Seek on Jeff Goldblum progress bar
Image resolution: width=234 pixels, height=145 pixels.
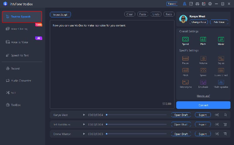click(x=136, y=124)
